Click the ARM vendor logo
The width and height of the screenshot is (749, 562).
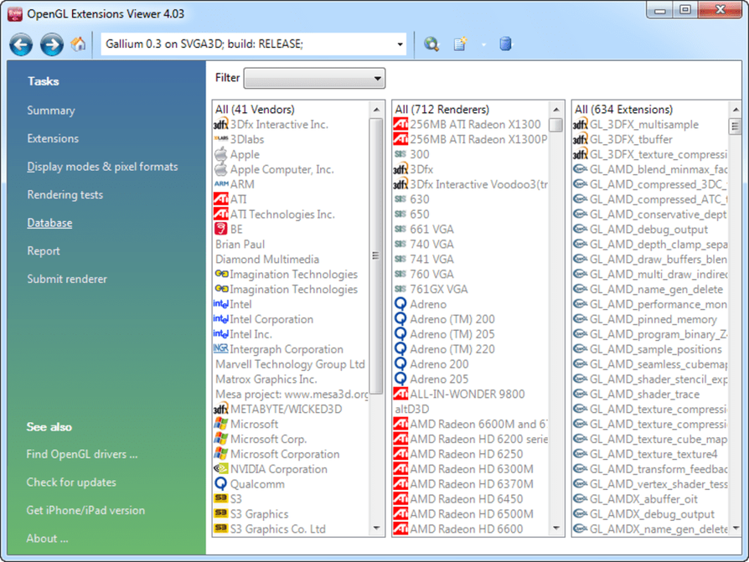220,183
